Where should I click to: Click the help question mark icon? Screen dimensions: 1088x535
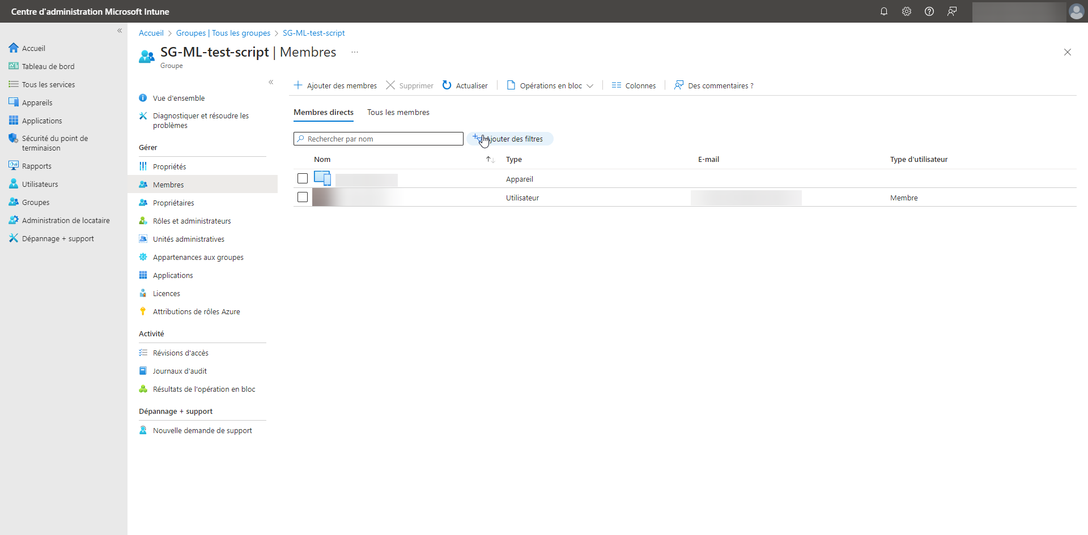[929, 11]
